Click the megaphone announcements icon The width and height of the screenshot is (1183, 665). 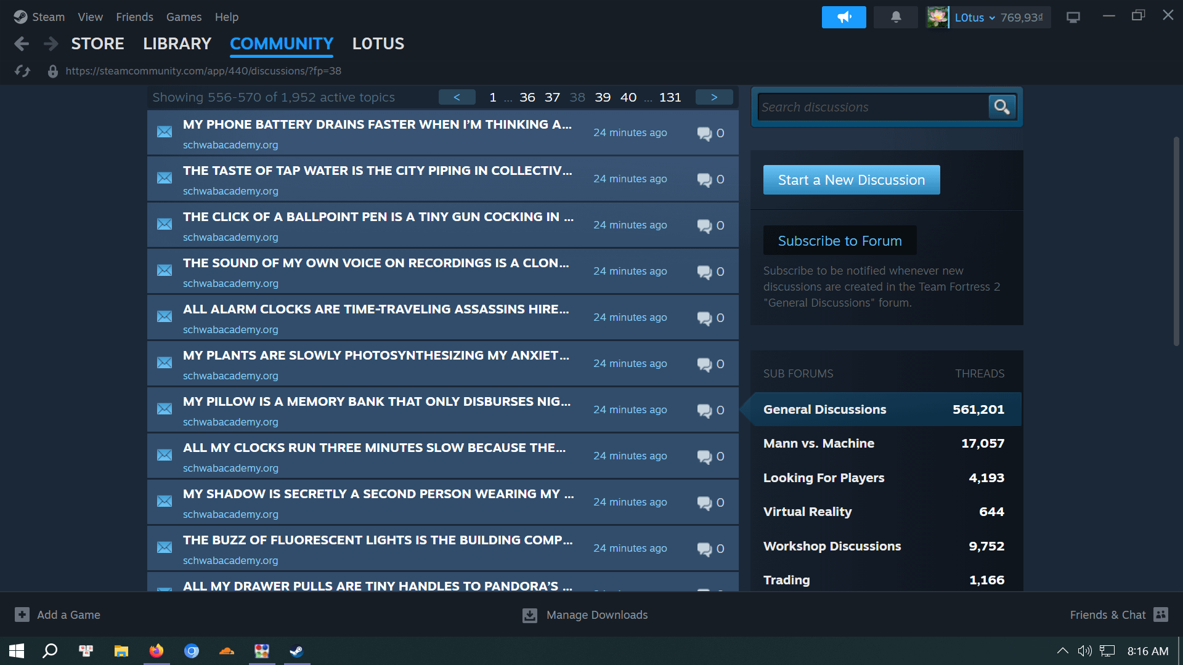tap(844, 17)
